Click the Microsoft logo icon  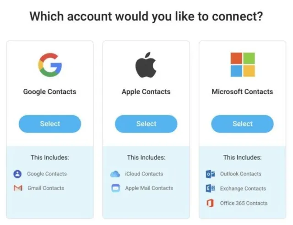tap(242, 64)
